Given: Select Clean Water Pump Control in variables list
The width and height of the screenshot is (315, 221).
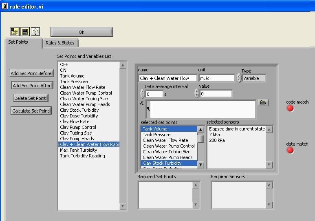Looking at the screenshot, I should 89,93.
